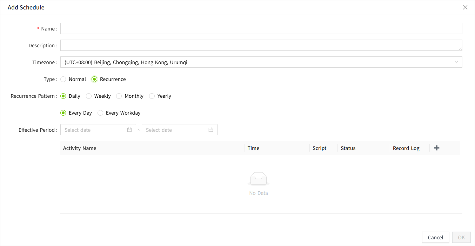Choose the Weekly recurrence pattern
Image resolution: width=475 pixels, height=246 pixels.
click(x=89, y=96)
